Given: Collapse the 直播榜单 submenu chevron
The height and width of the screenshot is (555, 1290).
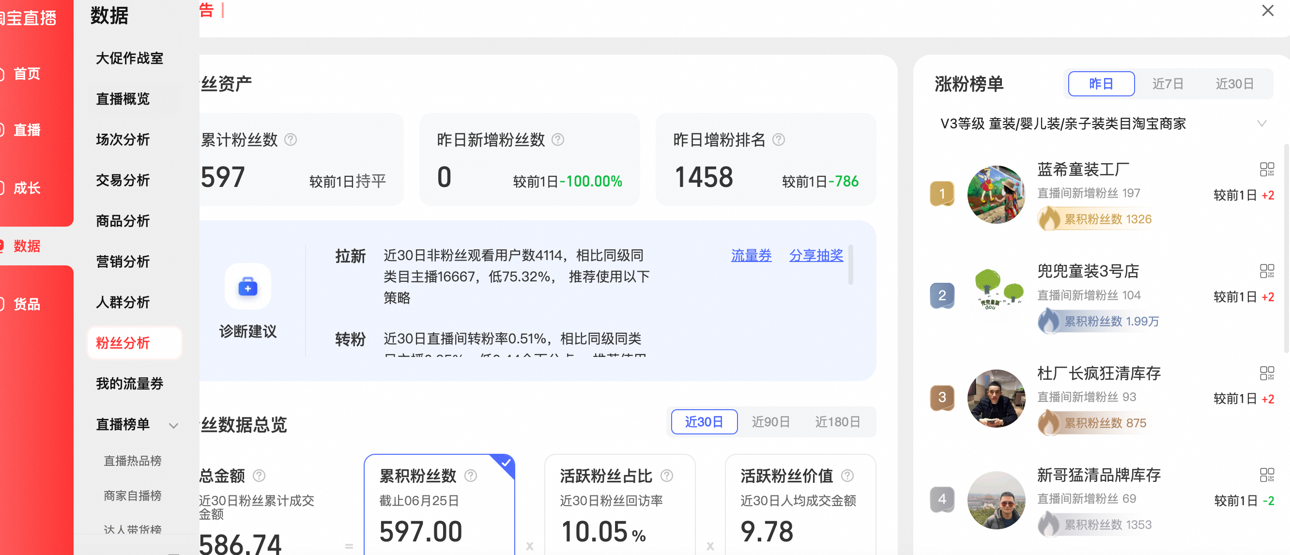Looking at the screenshot, I should click(x=173, y=425).
